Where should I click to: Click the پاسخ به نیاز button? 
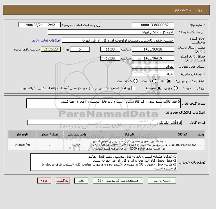[x=162, y=181]
